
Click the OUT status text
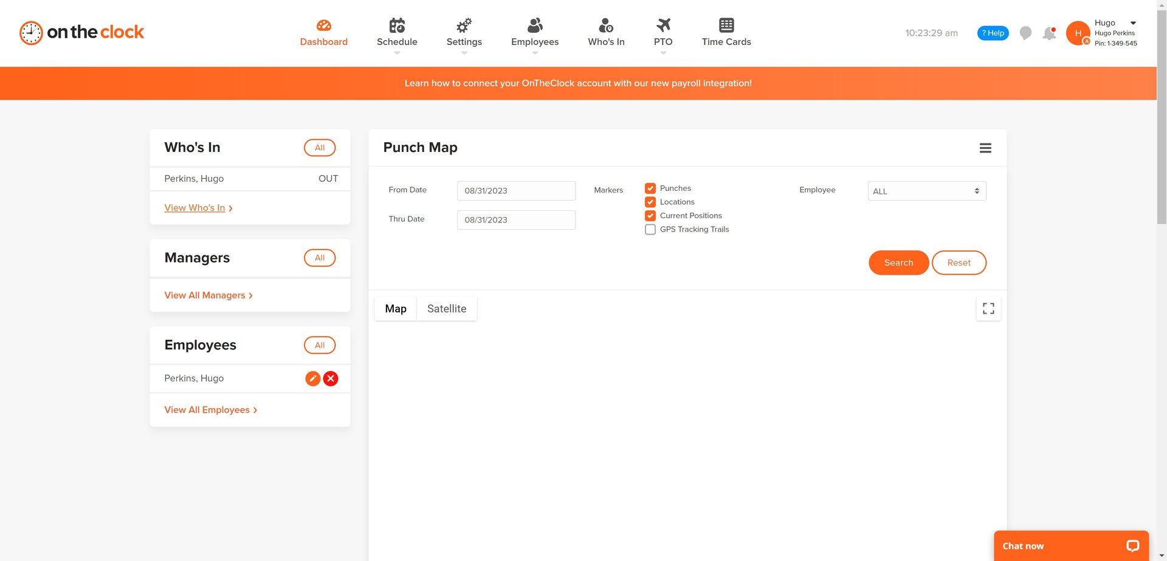click(x=328, y=179)
